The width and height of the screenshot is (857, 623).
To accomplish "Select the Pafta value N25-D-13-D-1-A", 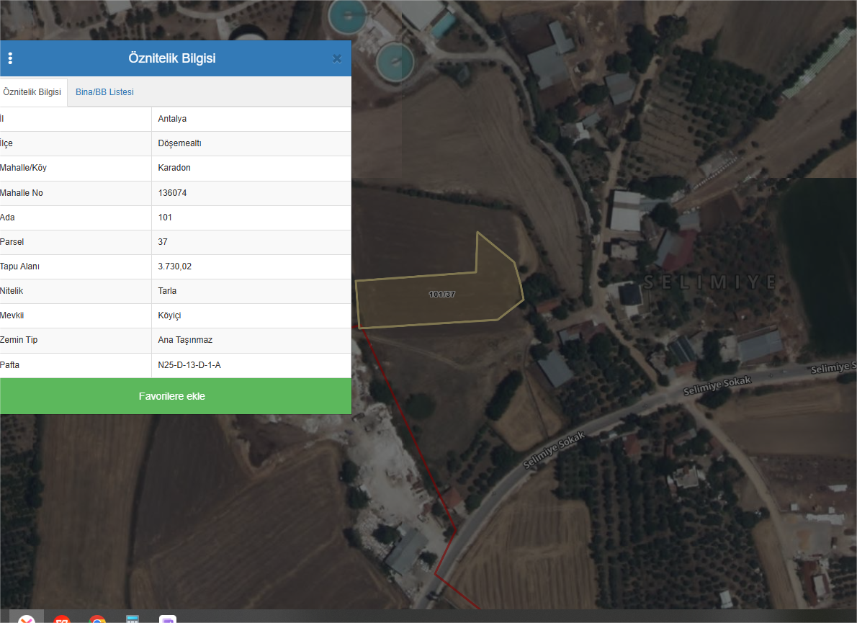I will [189, 365].
